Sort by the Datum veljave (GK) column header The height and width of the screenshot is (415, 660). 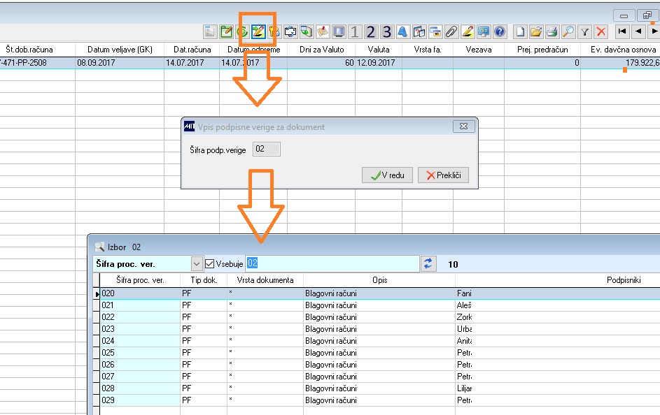point(120,50)
